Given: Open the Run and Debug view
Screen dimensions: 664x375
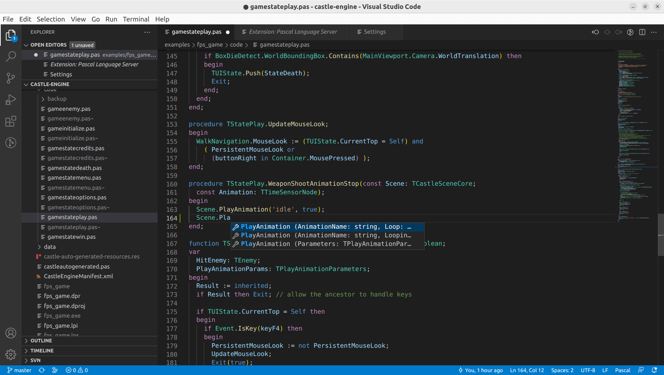Looking at the screenshot, I should [11, 100].
